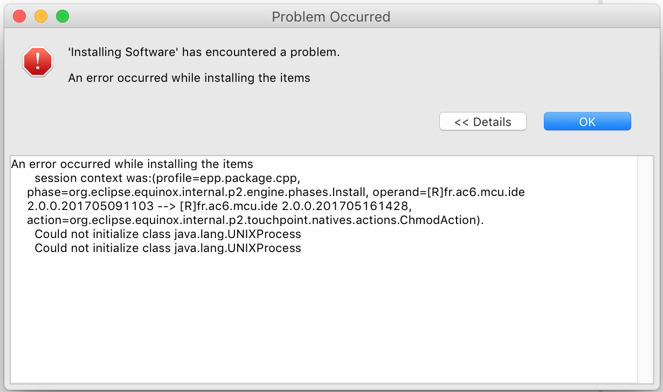Click the red error stop-sign icon
Image resolution: width=663 pixels, height=392 pixels.
coord(37,61)
